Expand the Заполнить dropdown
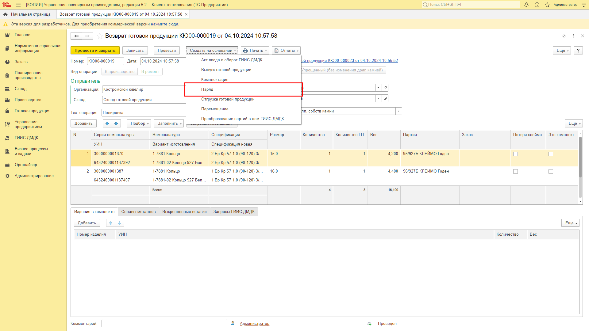589x331 pixels. point(169,123)
